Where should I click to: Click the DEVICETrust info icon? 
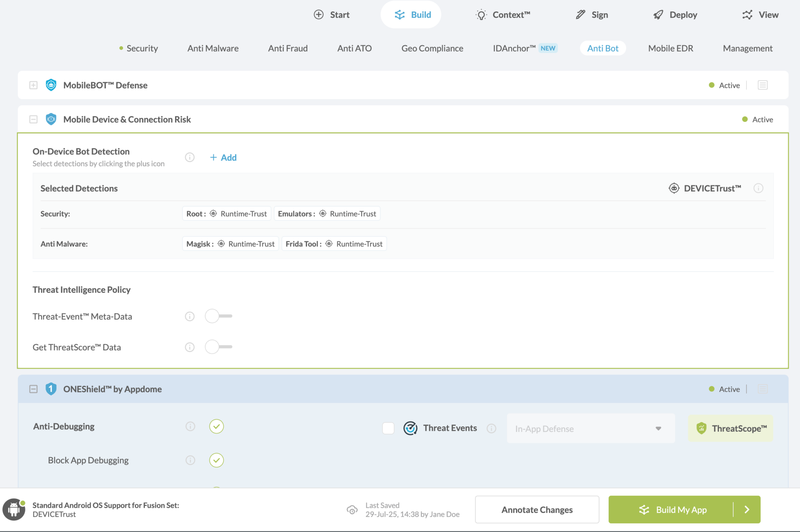pyautogui.click(x=758, y=188)
